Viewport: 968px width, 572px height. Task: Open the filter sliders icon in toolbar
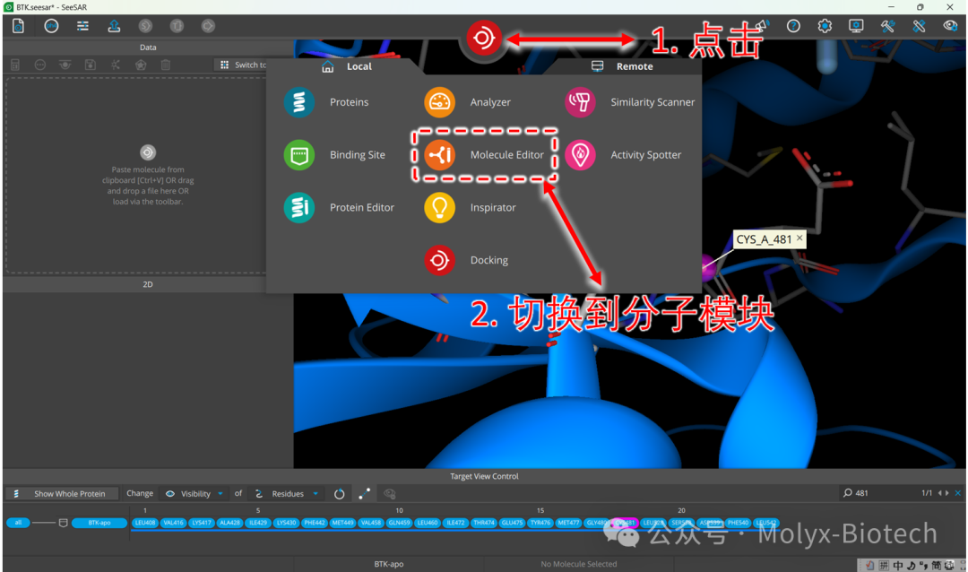pos(82,26)
